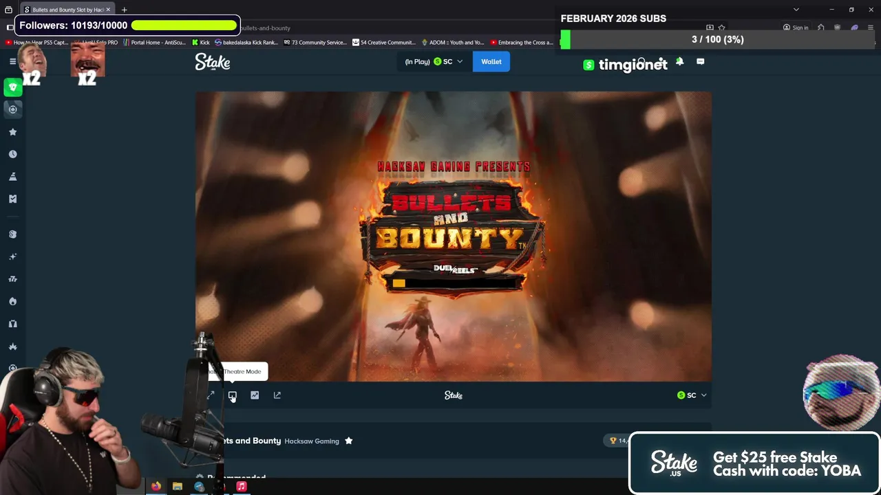This screenshot has height=495, width=881.
Task: Click the green icon in Stake's sidebar
Action: coord(12,87)
